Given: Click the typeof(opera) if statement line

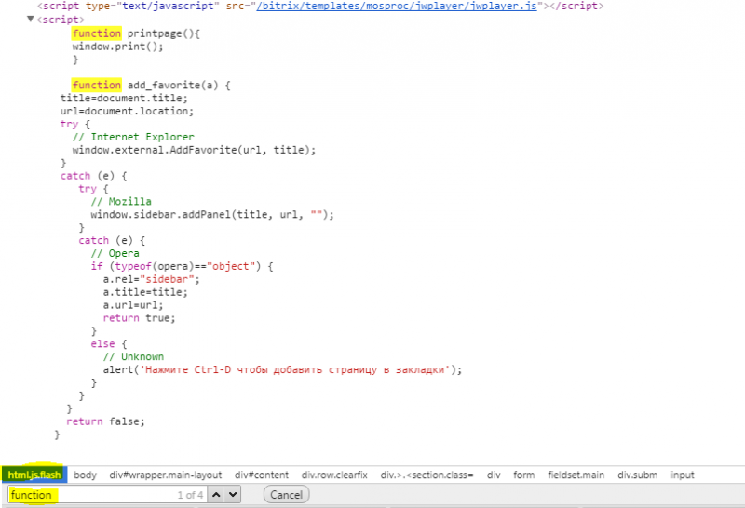Looking at the screenshot, I should point(182,266).
